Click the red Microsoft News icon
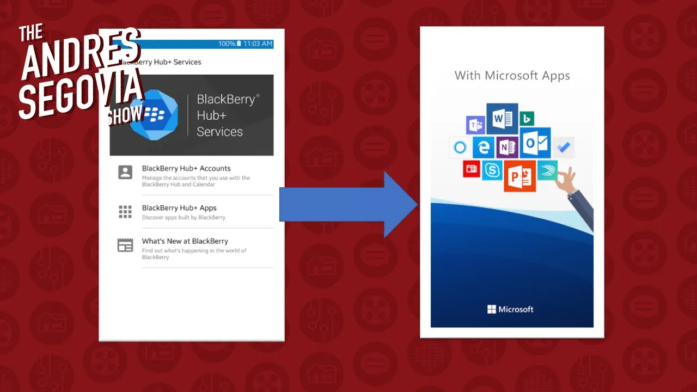The height and width of the screenshot is (392, 697). [471, 169]
